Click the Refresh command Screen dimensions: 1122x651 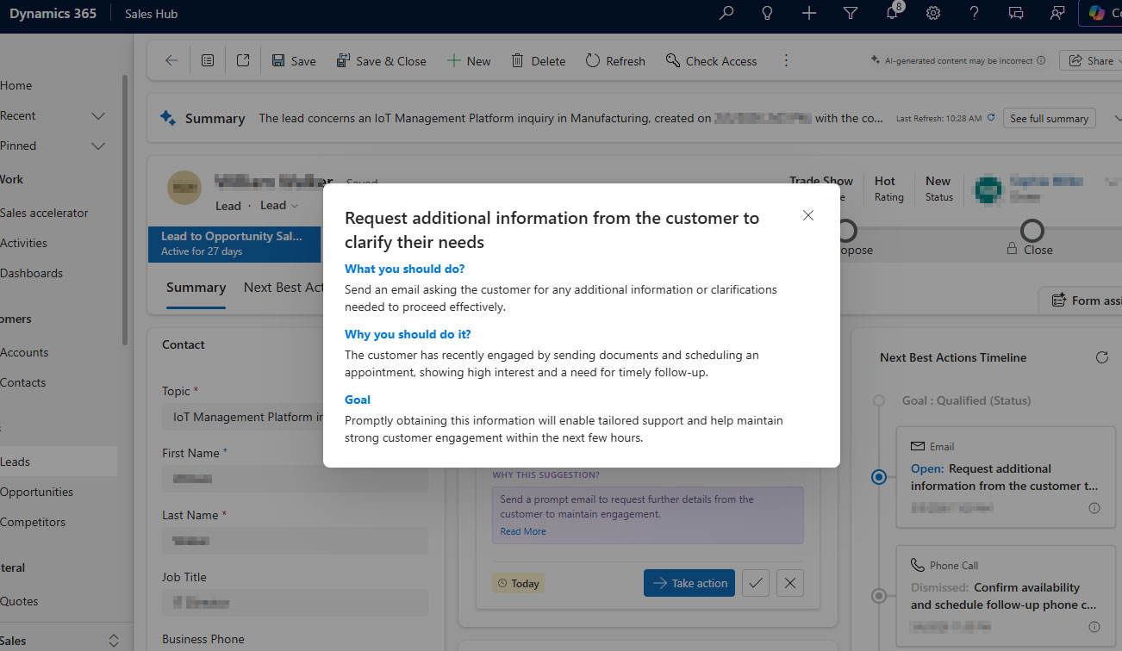pos(615,61)
